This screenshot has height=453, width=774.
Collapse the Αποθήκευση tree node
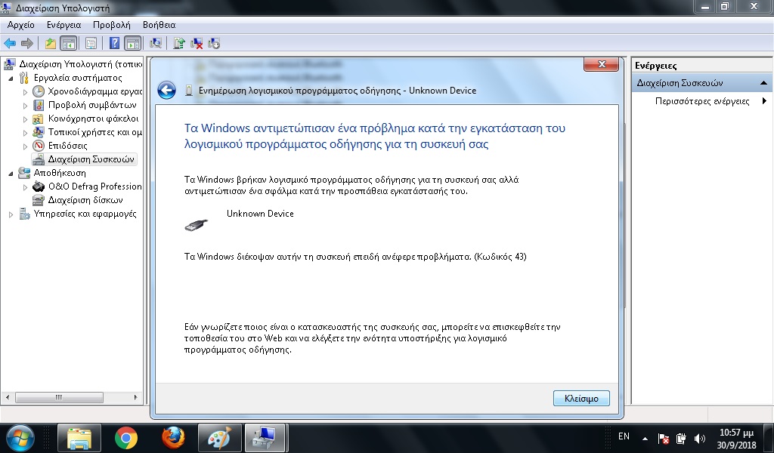click(x=11, y=173)
